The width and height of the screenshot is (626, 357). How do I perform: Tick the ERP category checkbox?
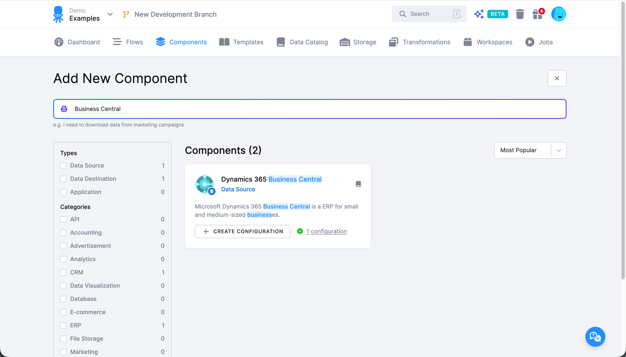coord(64,325)
